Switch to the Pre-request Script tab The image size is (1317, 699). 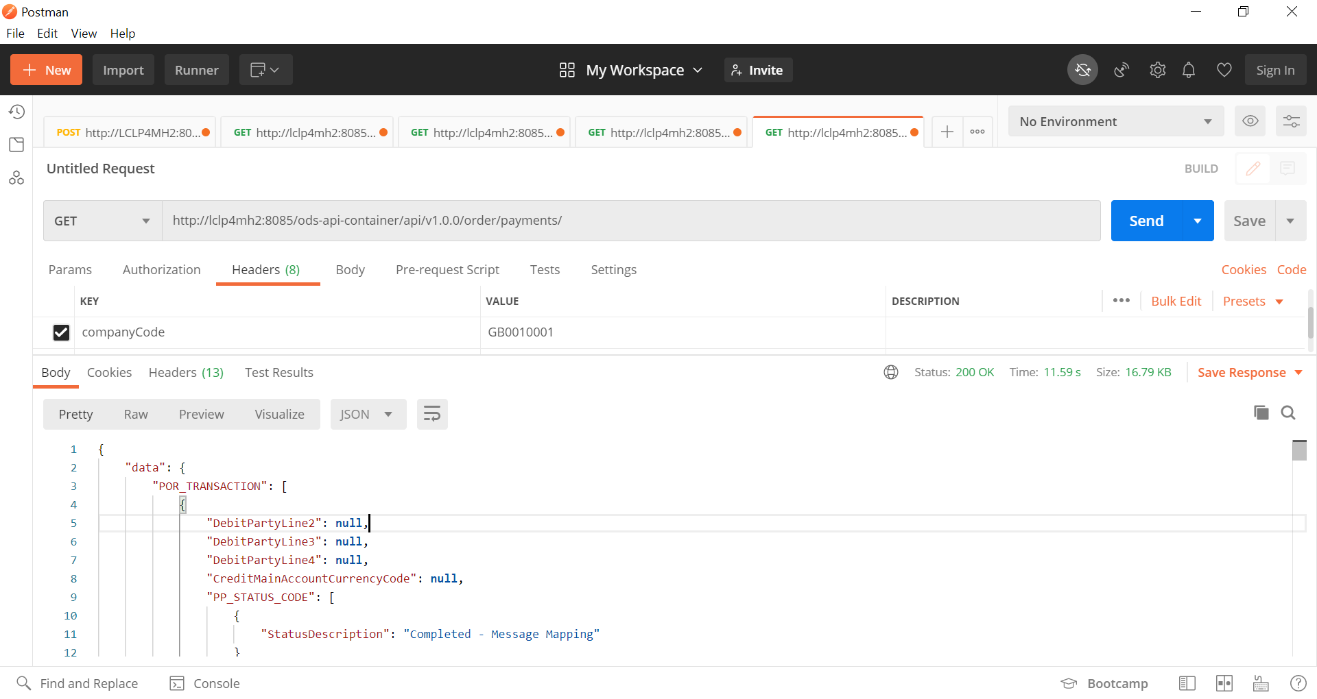click(447, 269)
